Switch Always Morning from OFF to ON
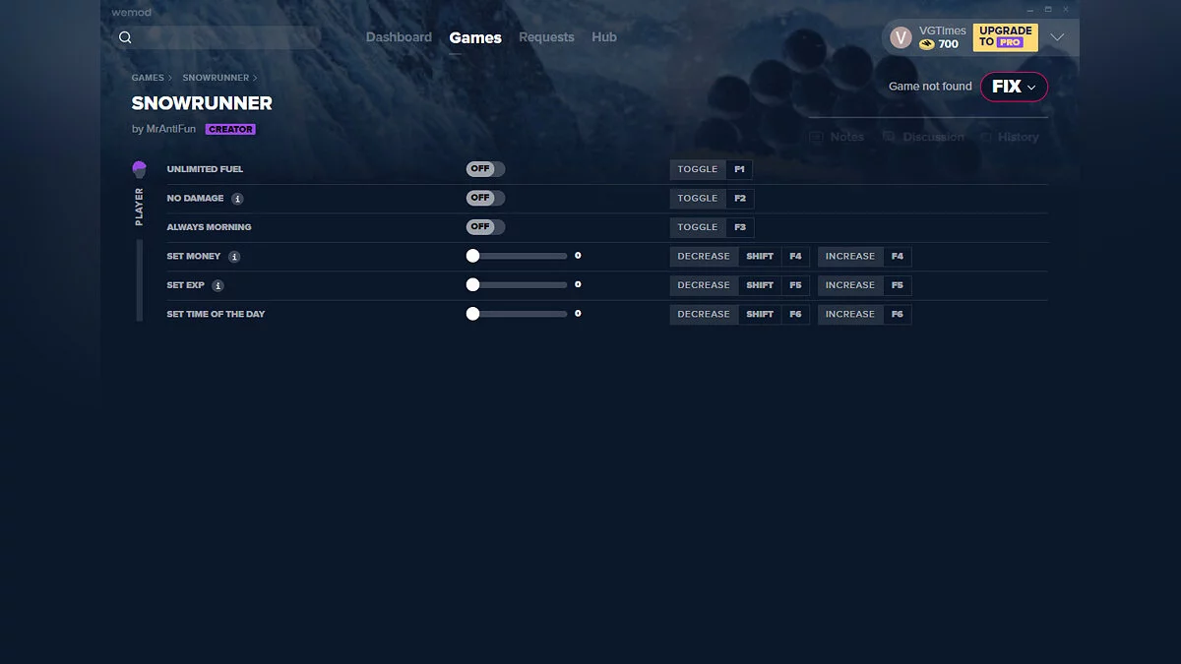This screenshot has height=664, width=1181. click(x=485, y=226)
